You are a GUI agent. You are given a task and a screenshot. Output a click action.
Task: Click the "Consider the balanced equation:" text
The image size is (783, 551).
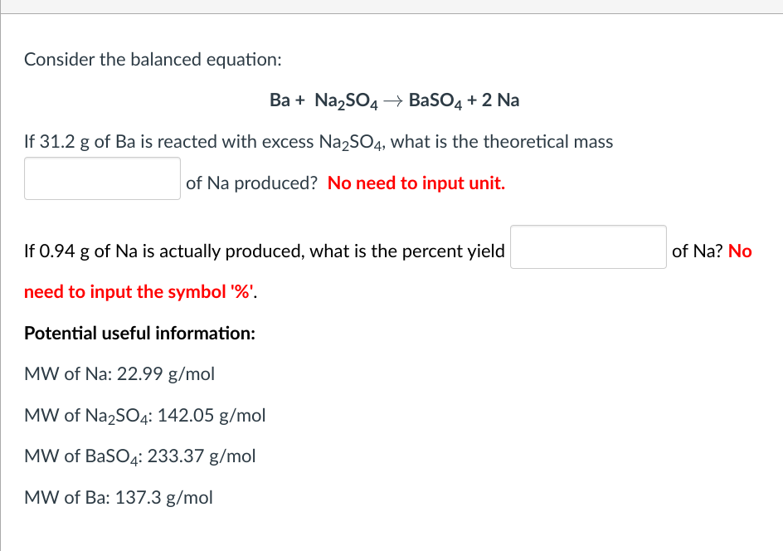point(153,60)
